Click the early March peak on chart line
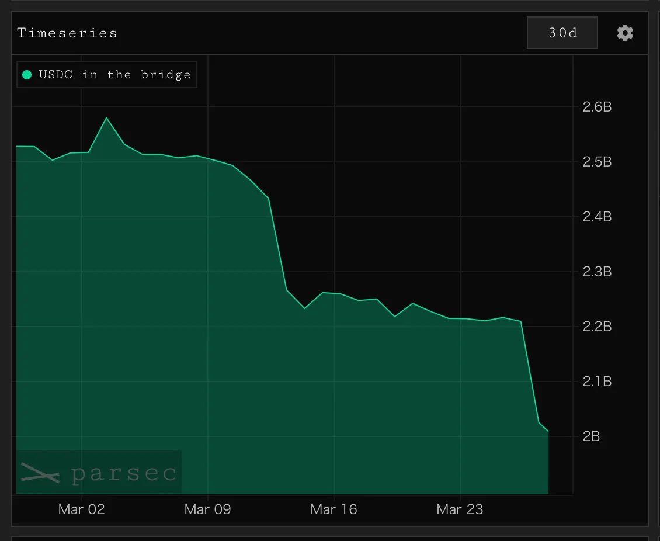 106,118
